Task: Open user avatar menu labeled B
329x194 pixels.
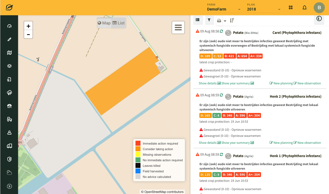Action: click(319, 7)
